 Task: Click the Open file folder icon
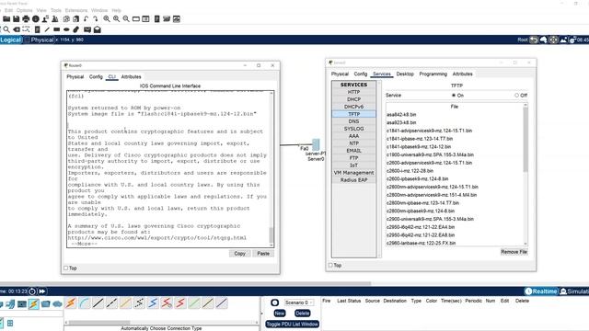click(6, 18)
